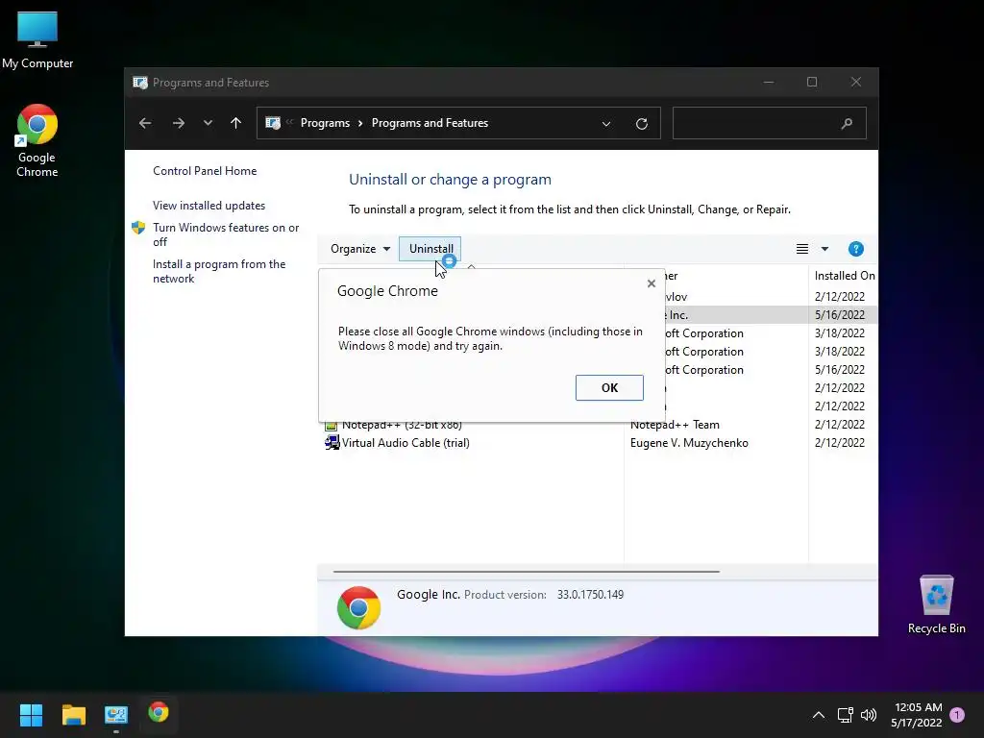Close the Google Chrome dialog with X
The image size is (984, 738).
point(652,283)
